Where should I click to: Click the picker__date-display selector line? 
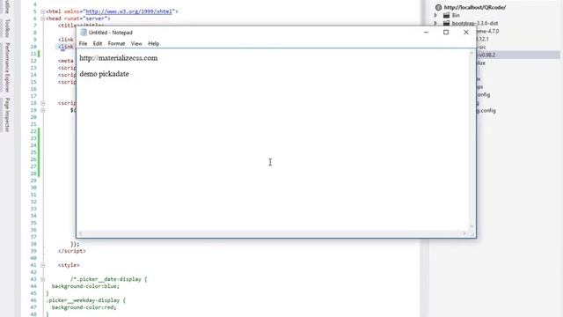[x=109, y=279]
